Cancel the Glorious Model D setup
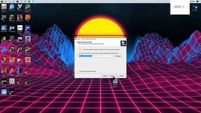This screenshot has width=201, height=113. point(121,76)
